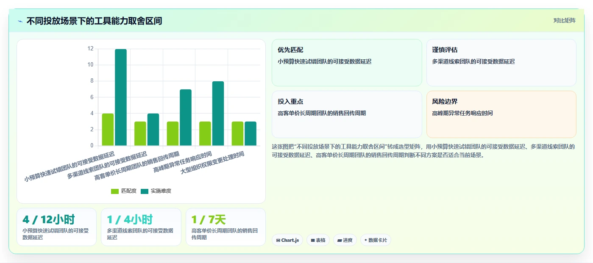
Task: Toggle the 实施难度 legend color swatch
Action: (x=145, y=191)
